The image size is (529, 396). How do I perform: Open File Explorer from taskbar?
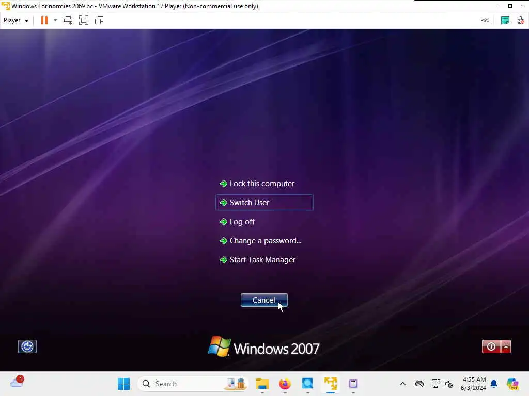click(x=262, y=384)
